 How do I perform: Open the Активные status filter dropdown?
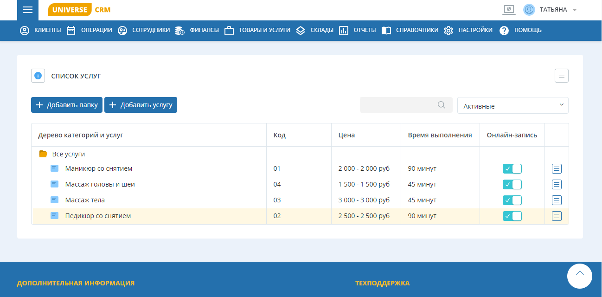point(512,105)
